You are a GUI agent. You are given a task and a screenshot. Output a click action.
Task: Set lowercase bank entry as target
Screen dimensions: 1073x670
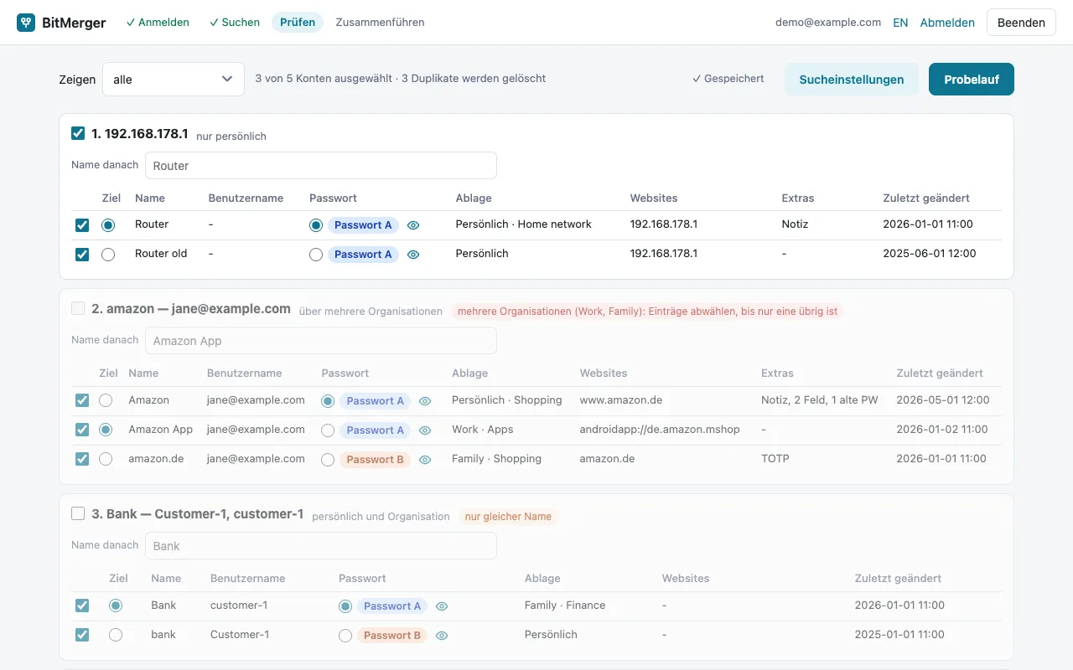116,635
